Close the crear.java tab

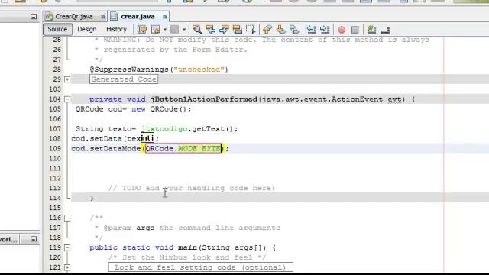[x=165, y=17]
